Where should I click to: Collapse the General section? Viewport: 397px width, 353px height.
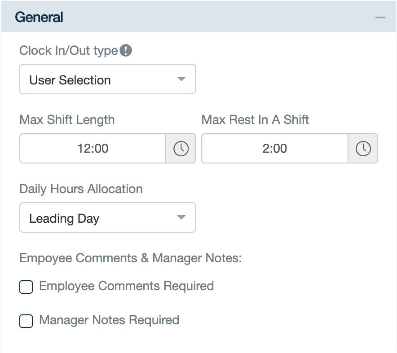pos(379,16)
